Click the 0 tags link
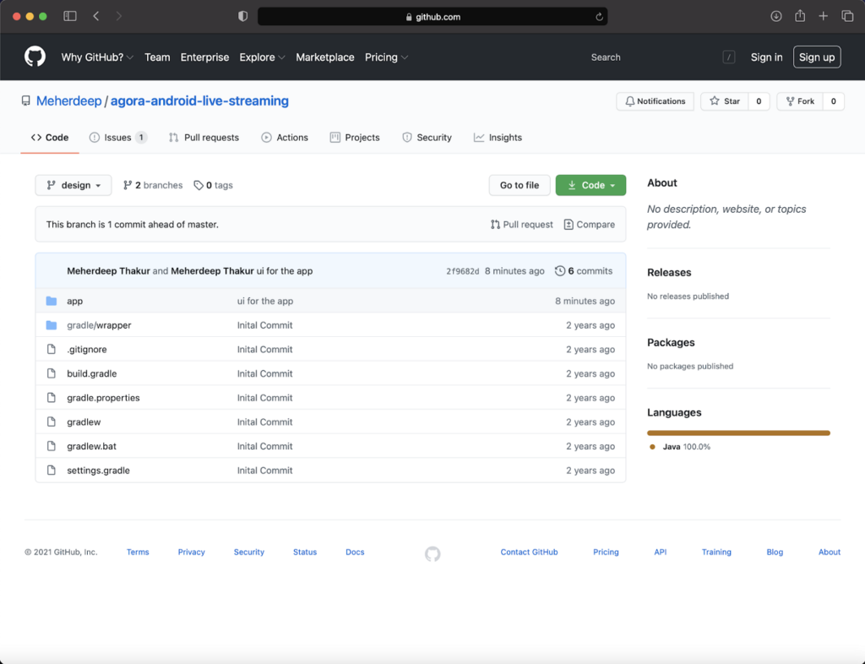This screenshot has width=865, height=664. pyautogui.click(x=214, y=185)
